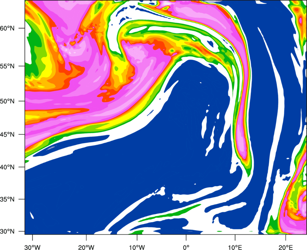The height and width of the screenshot is (250, 307).
Task: Click the 20°W longitude label
Action: click(86, 247)
